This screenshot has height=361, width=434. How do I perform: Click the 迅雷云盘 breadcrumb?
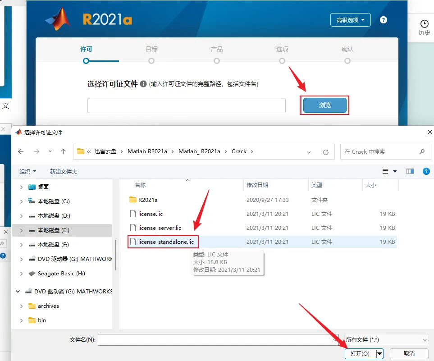click(105, 151)
